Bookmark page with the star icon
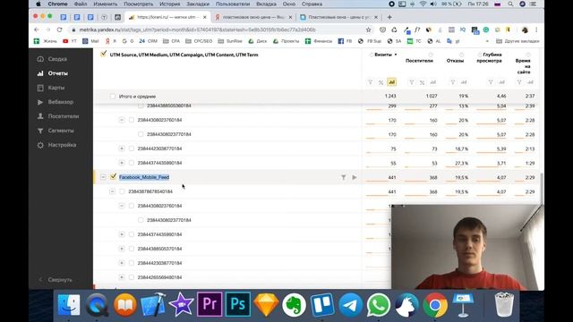 coord(368,30)
